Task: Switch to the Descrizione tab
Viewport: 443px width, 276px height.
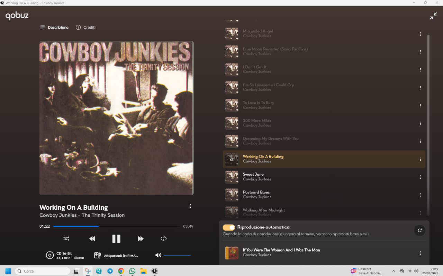Action: tap(54, 27)
